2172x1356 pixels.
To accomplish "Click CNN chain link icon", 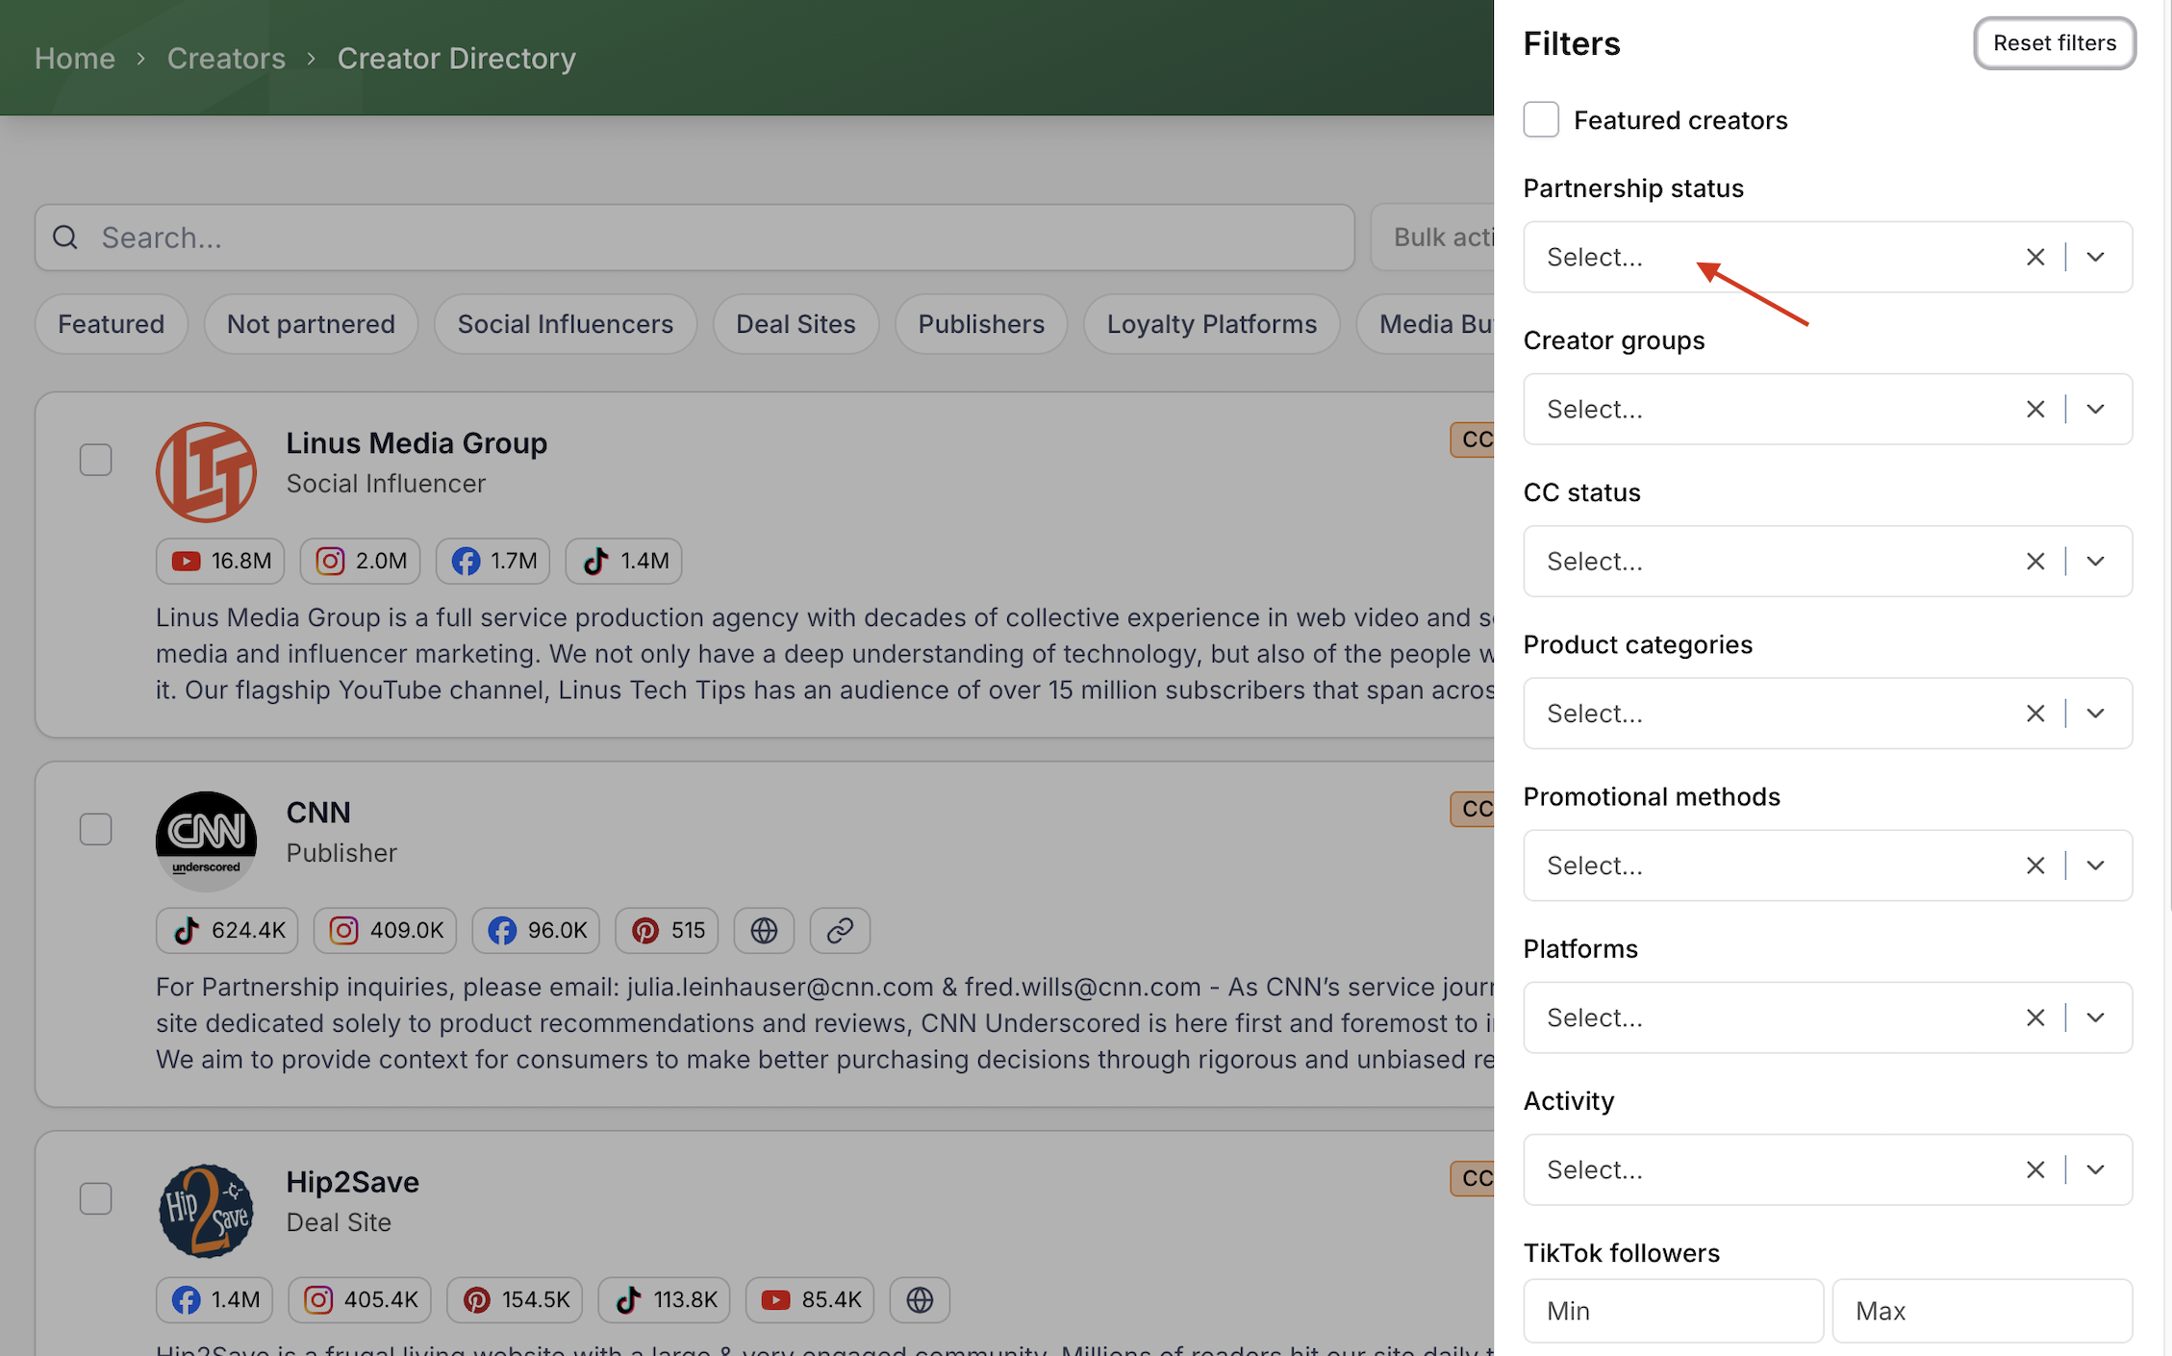I will 840,930.
